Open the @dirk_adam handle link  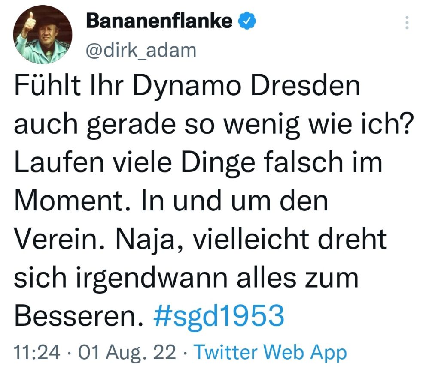click(141, 50)
